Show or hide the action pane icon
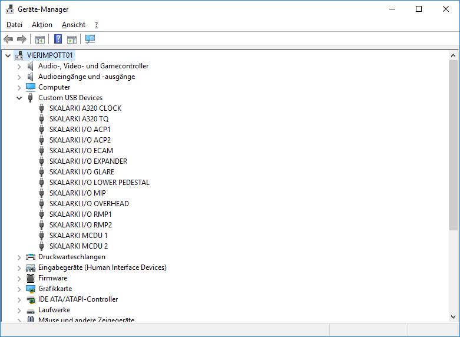Image resolution: width=460 pixels, height=337 pixels. (x=72, y=39)
